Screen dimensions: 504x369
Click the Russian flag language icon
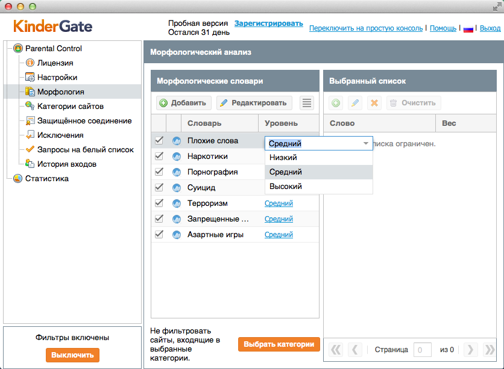click(467, 28)
